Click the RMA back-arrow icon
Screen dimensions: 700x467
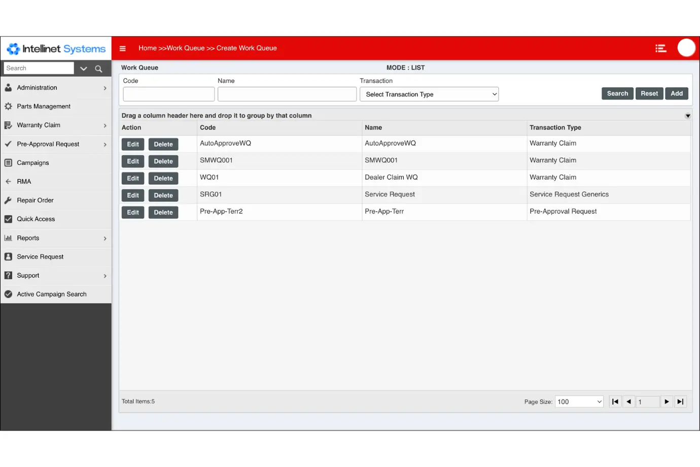[8, 182]
